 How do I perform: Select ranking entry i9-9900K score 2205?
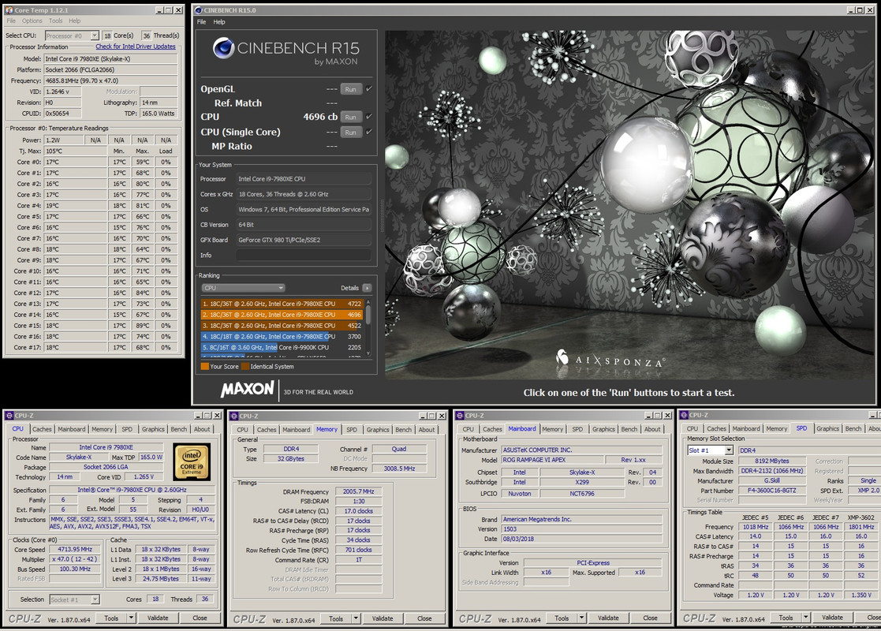click(282, 348)
